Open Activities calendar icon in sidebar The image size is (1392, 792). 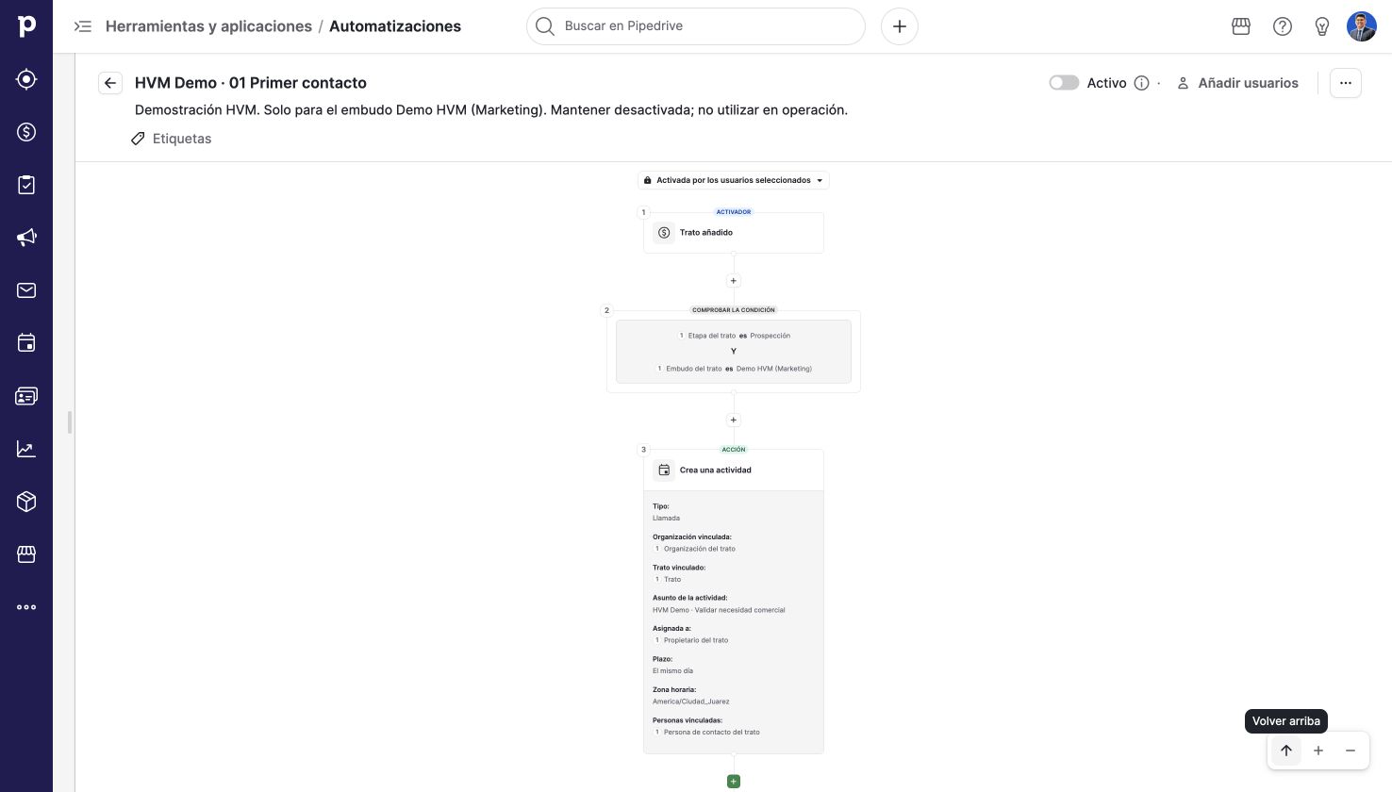(x=26, y=343)
